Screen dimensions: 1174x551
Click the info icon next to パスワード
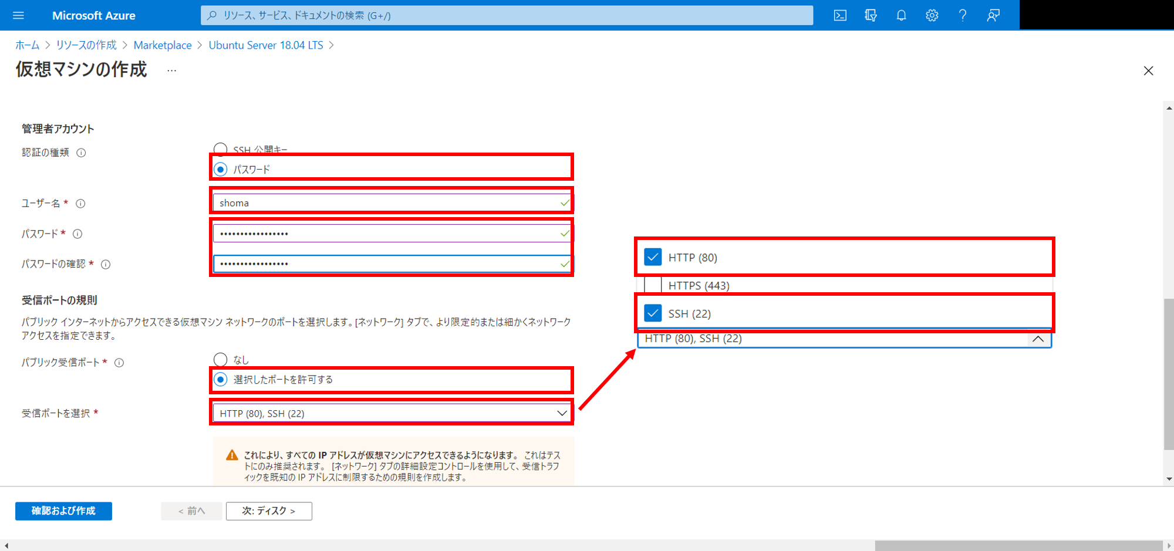[77, 234]
